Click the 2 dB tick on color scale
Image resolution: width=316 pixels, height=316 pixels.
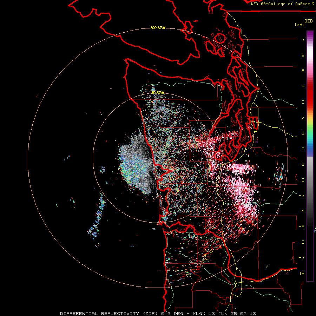[303, 118]
